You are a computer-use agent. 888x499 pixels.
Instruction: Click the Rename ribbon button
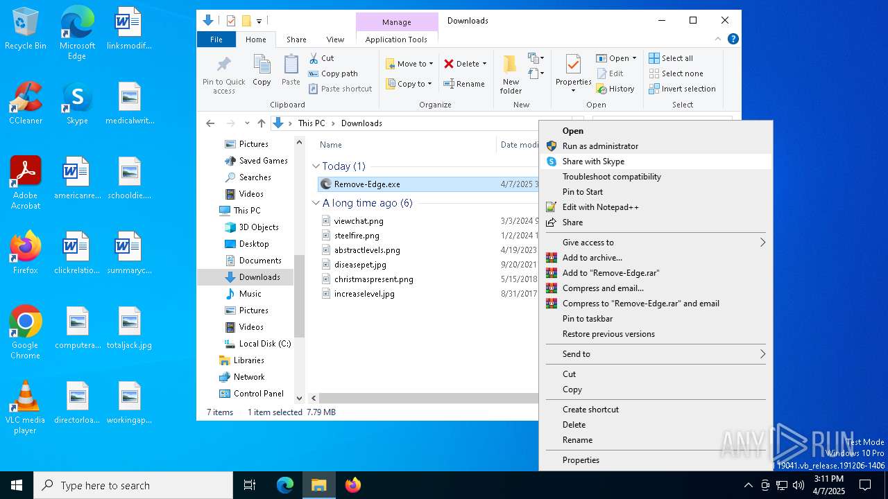(x=465, y=84)
